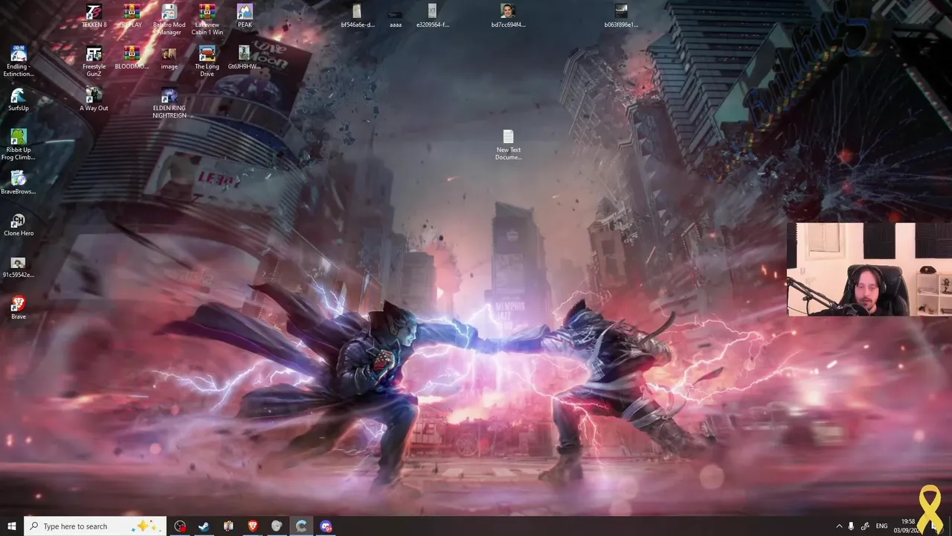The width and height of the screenshot is (952, 536).
Task: Select the file named image on desktop
Action: click(x=170, y=57)
